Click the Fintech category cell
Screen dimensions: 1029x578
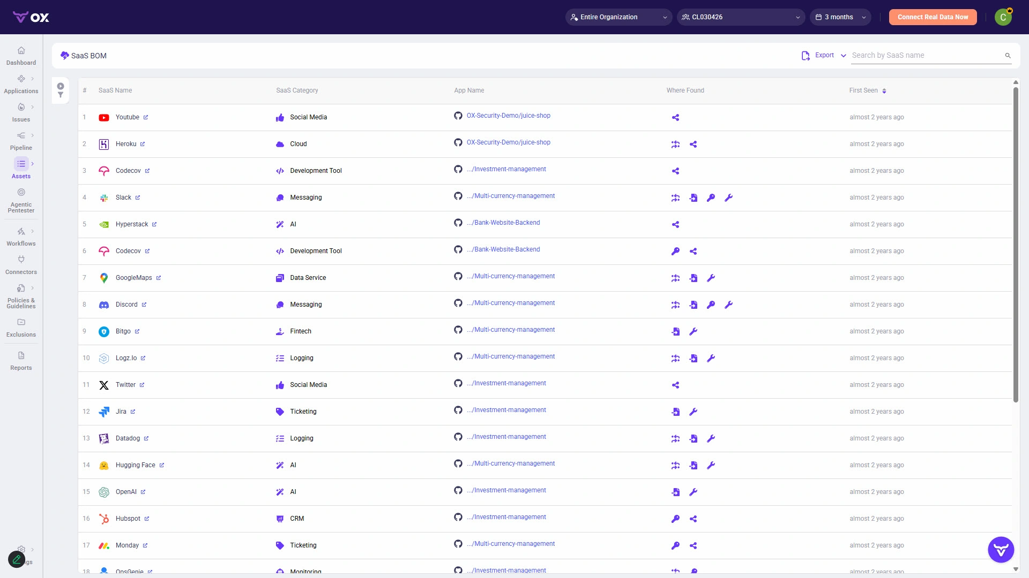point(300,331)
